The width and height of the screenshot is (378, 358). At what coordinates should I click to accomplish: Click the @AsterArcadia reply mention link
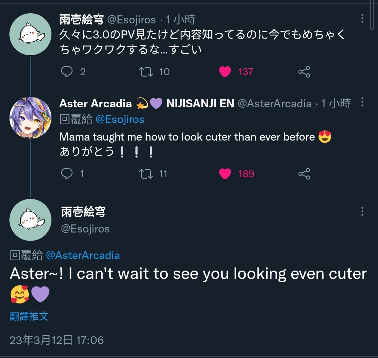click(83, 255)
